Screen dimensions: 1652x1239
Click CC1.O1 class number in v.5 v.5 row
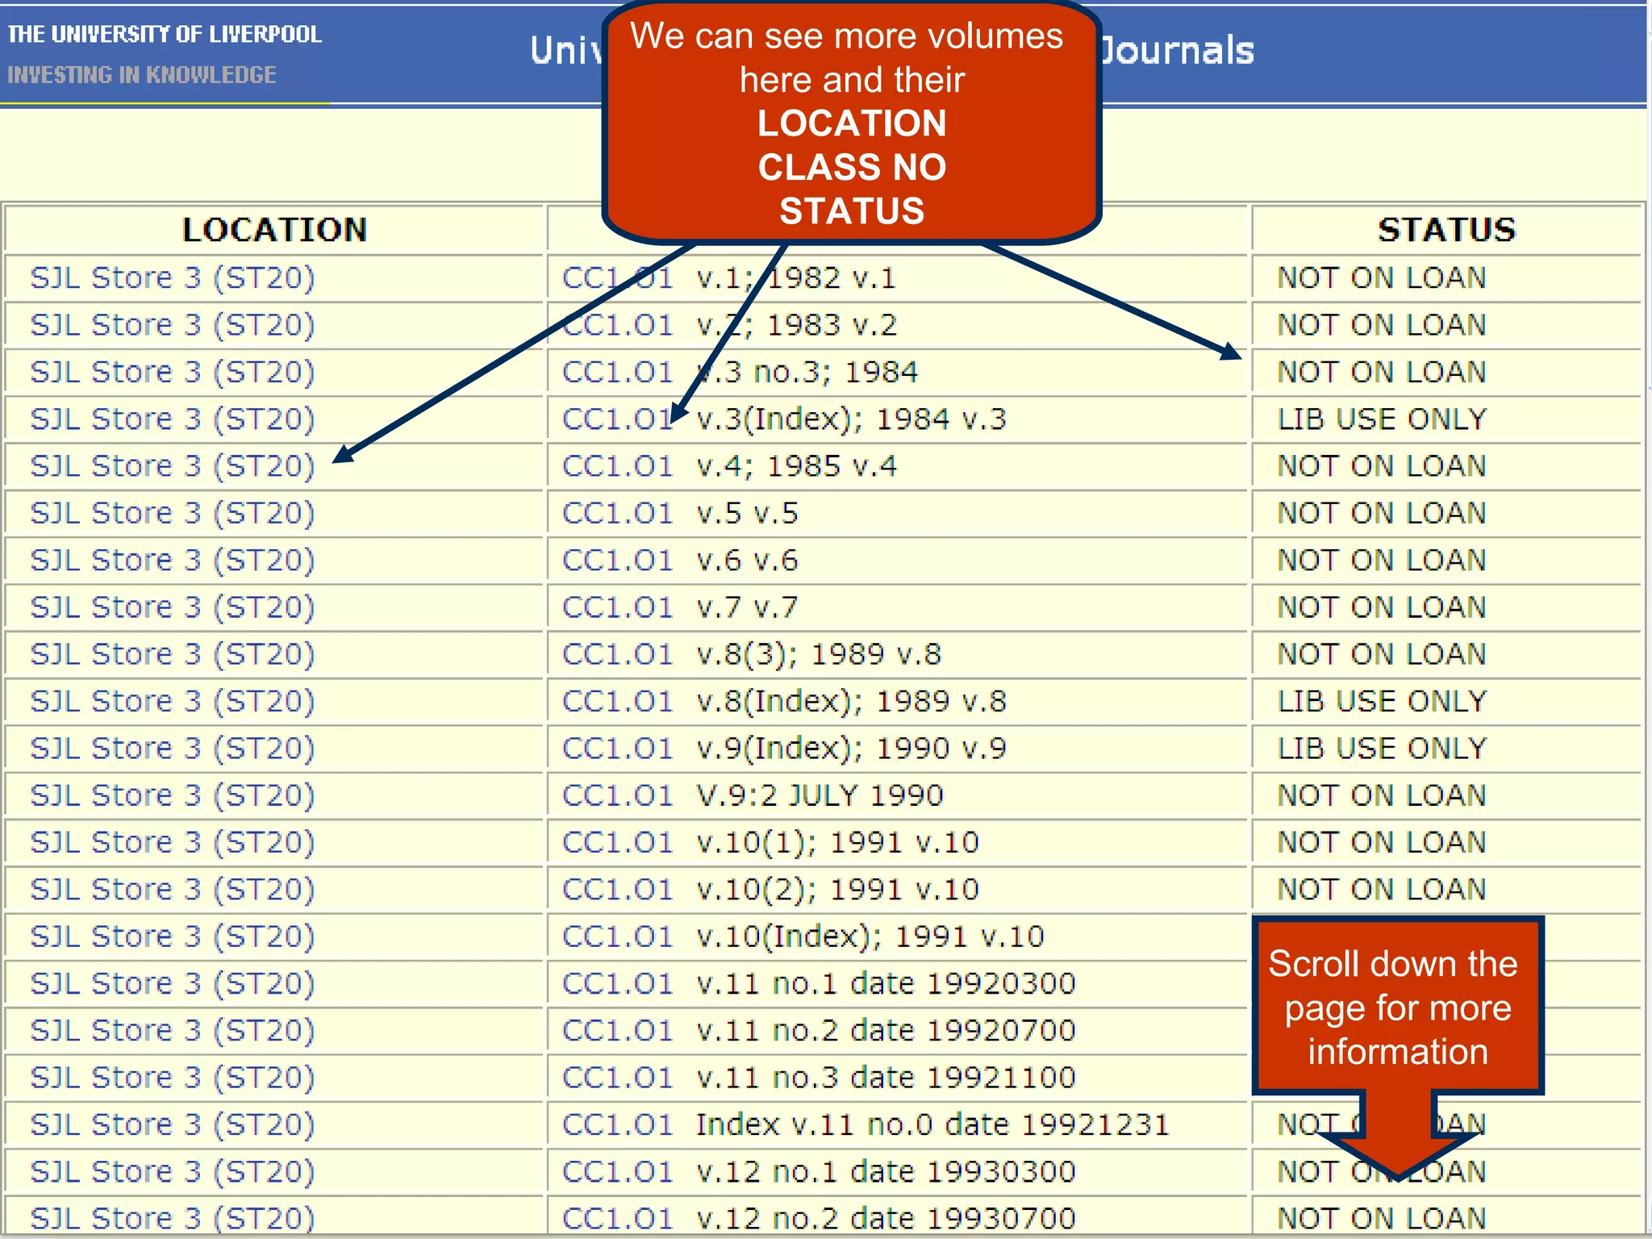(x=617, y=513)
